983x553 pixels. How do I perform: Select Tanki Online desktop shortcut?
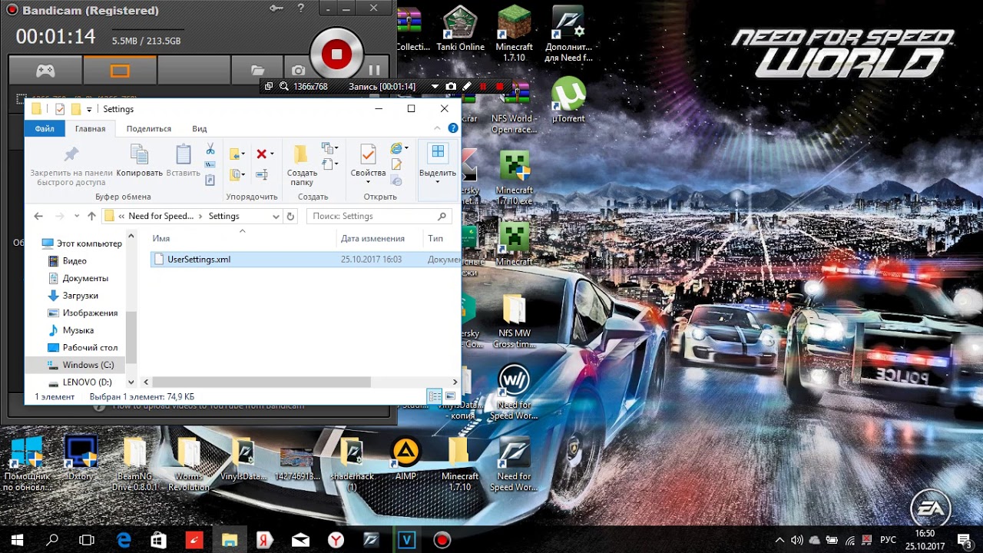(461, 29)
